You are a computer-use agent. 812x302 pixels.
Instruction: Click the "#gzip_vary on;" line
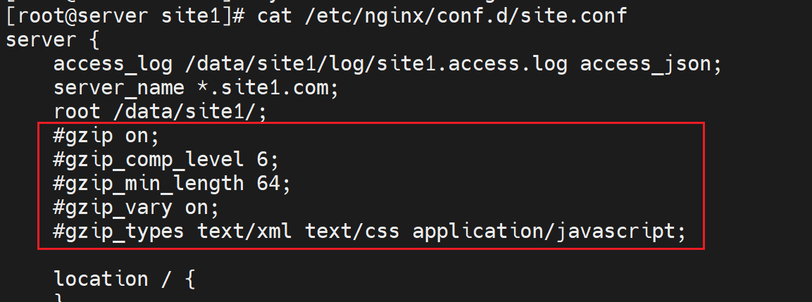pos(136,208)
